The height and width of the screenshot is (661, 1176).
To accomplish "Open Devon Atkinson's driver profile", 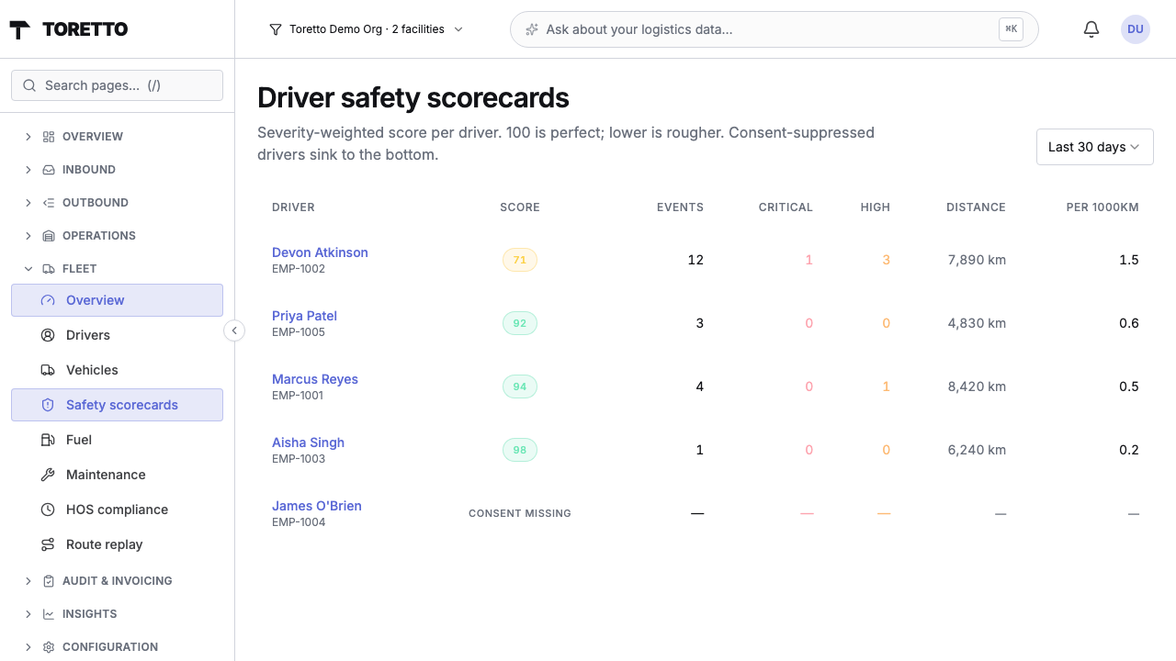I will coord(320,252).
